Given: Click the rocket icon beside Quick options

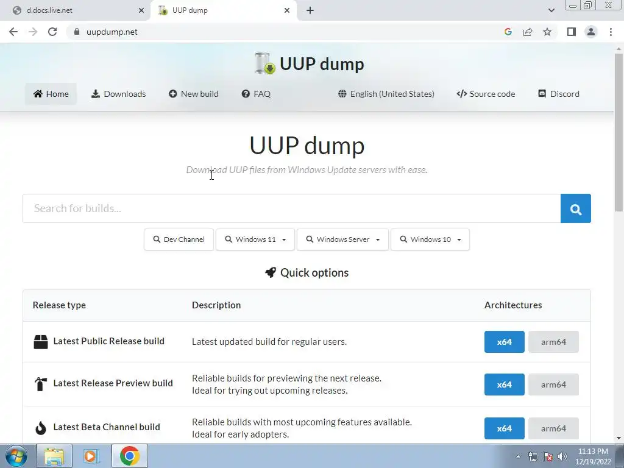Looking at the screenshot, I should coord(271,272).
